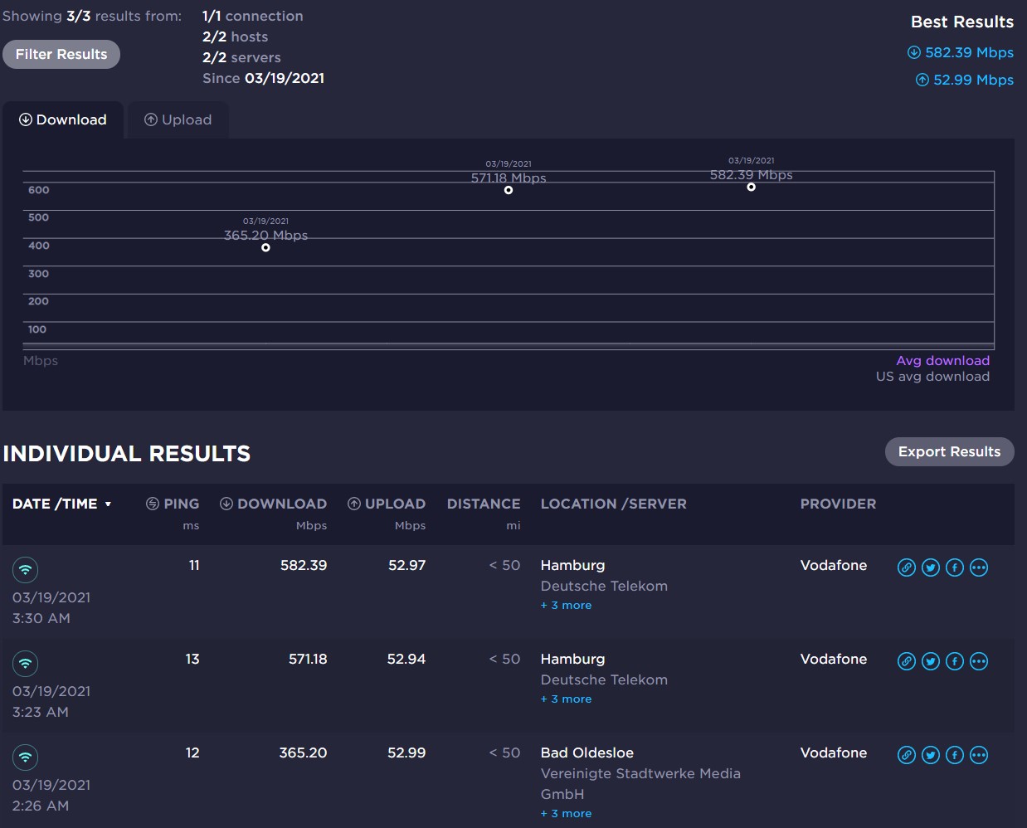
Task: Click Bad Oldesloe location name
Action: point(587,753)
